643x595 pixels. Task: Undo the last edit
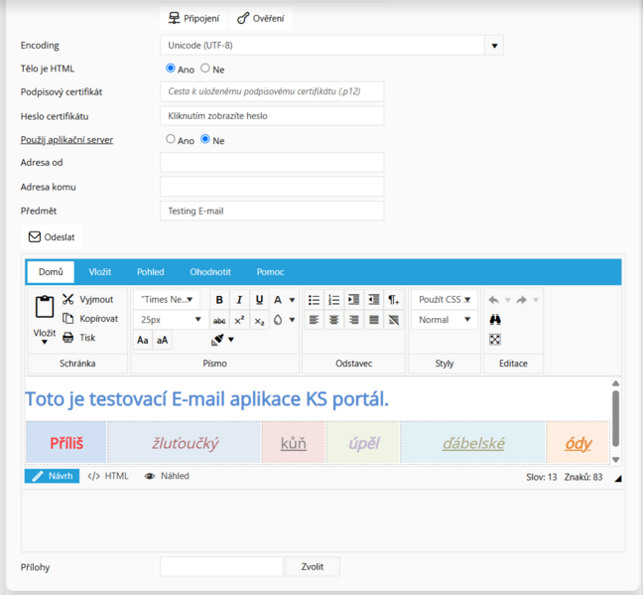pos(494,300)
